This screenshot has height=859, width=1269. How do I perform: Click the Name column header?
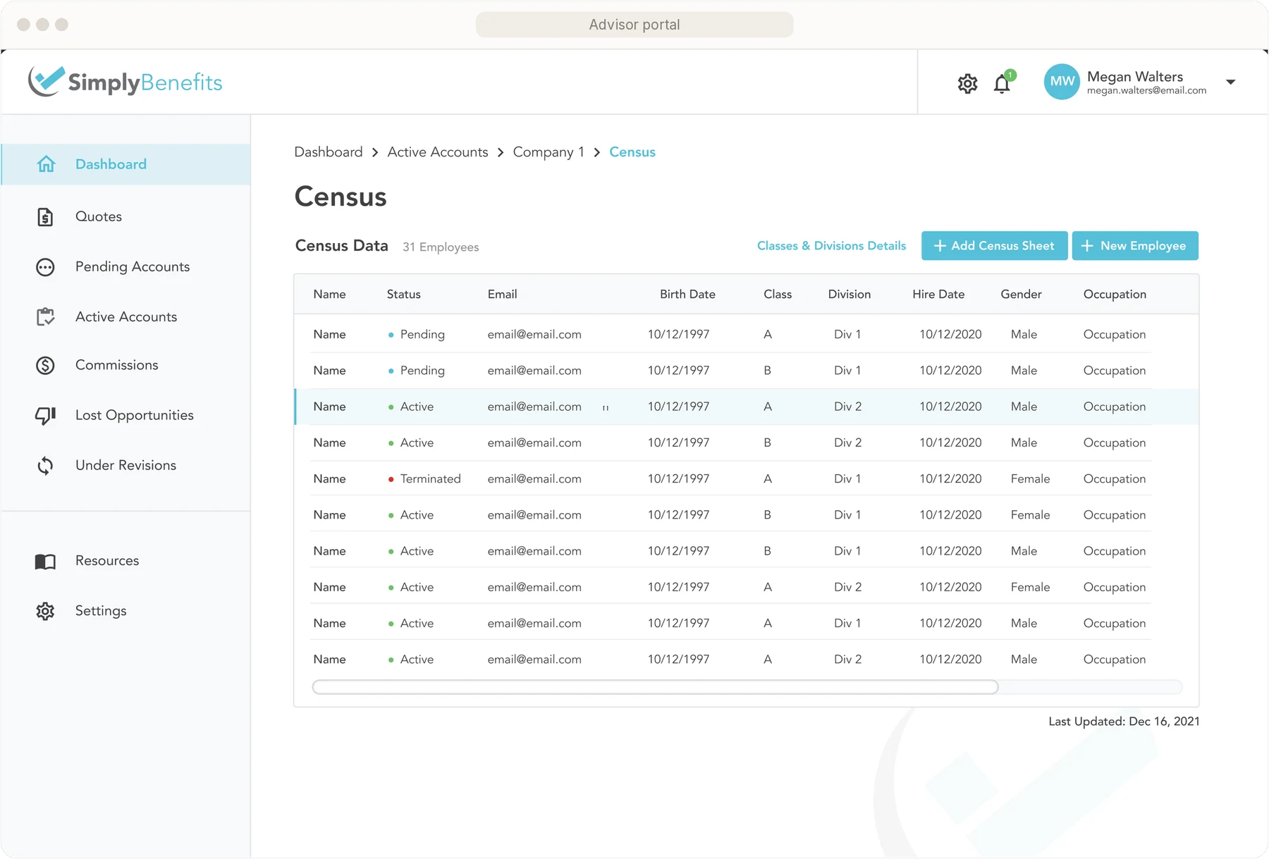pos(329,295)
